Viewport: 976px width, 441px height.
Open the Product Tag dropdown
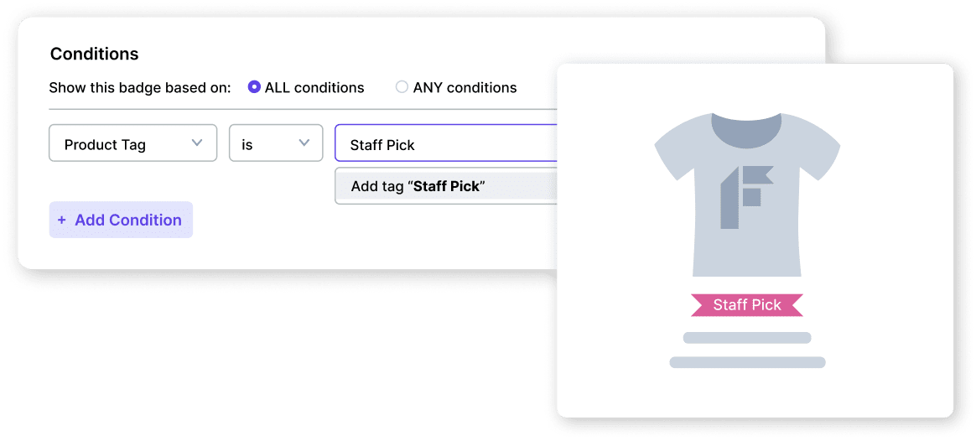click(x=132, y=143)
